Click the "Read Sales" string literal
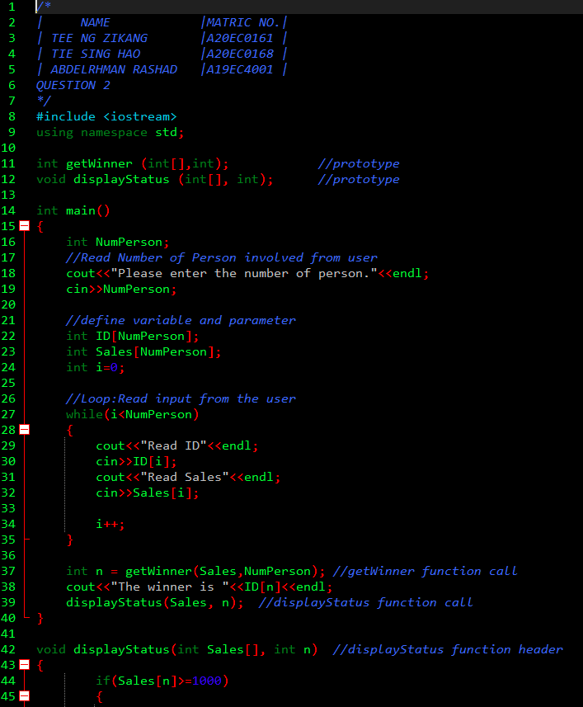583x707 pixels. [185, 477]
